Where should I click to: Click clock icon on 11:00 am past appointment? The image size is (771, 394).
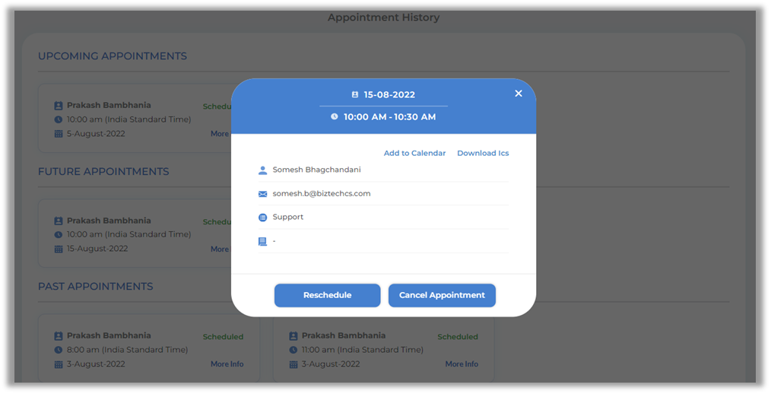(x=293, y=350)
